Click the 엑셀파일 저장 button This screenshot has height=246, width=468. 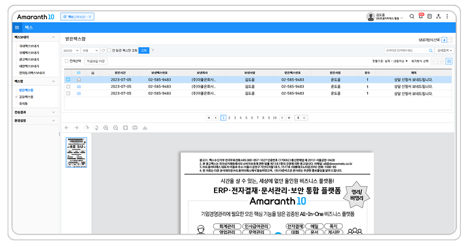coord(96,61)
